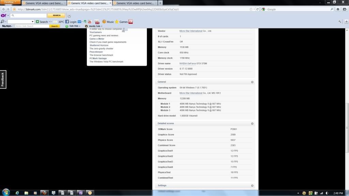This screenshot has height=196, width=349.
Task: Open the YouGamers link
Action: (x=95, y=32)
